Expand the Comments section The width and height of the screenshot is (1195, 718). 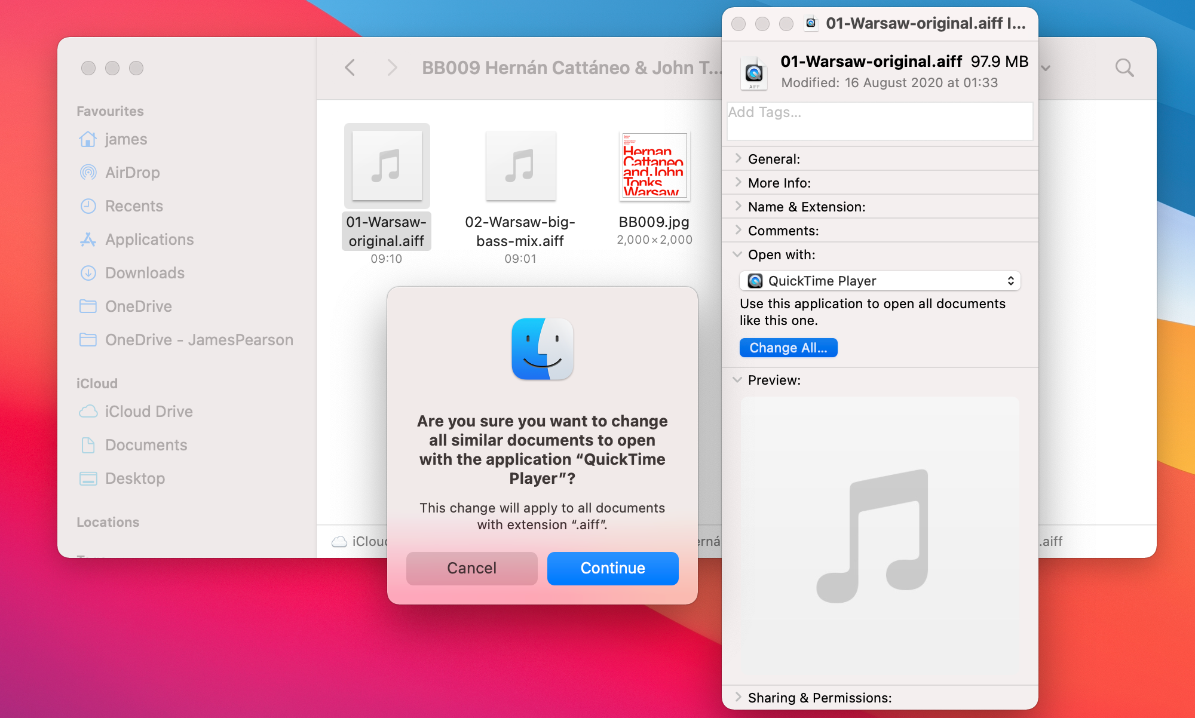pyautogui.click(x=738, y=230)
